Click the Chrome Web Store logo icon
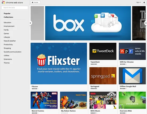 click(x=3, y=2)
